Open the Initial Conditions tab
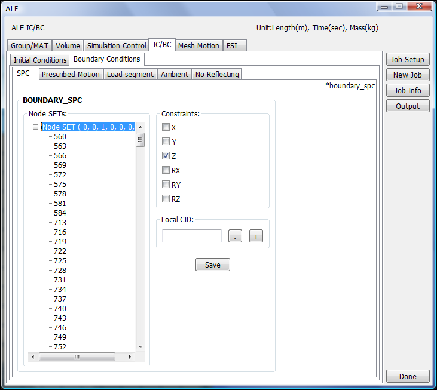This screenshot has height=390, width=437. coord(40,60)
